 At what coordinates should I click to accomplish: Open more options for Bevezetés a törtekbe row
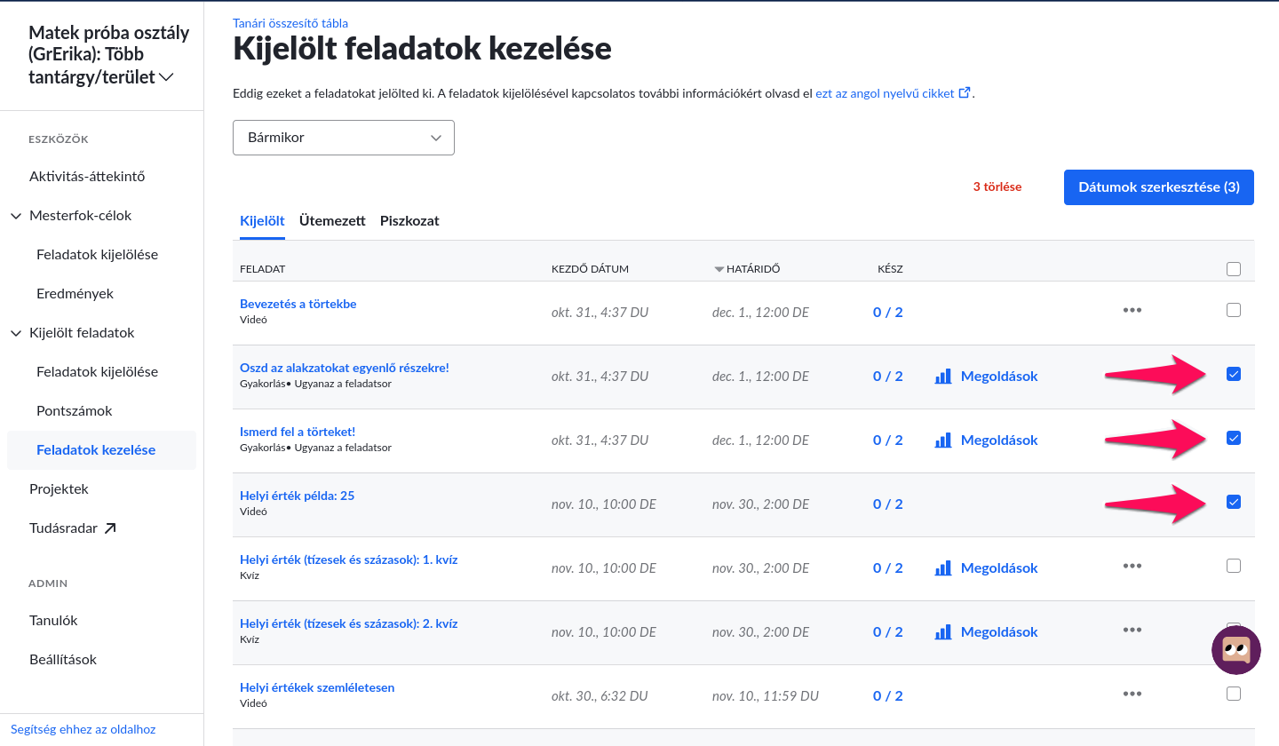[x=1132, y=310]
